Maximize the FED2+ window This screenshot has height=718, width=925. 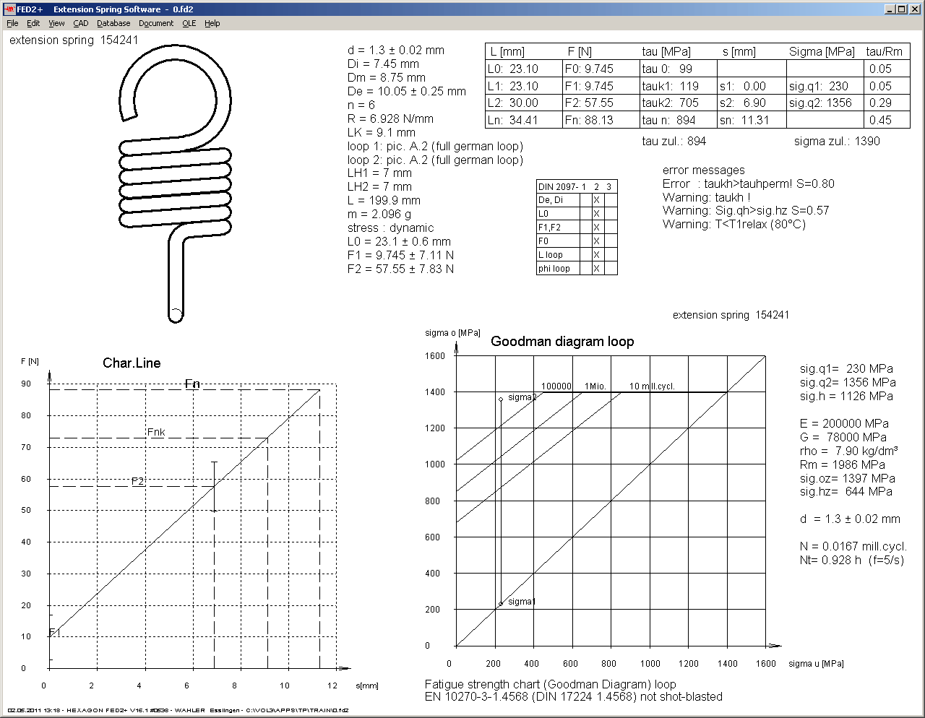(901, 9)
